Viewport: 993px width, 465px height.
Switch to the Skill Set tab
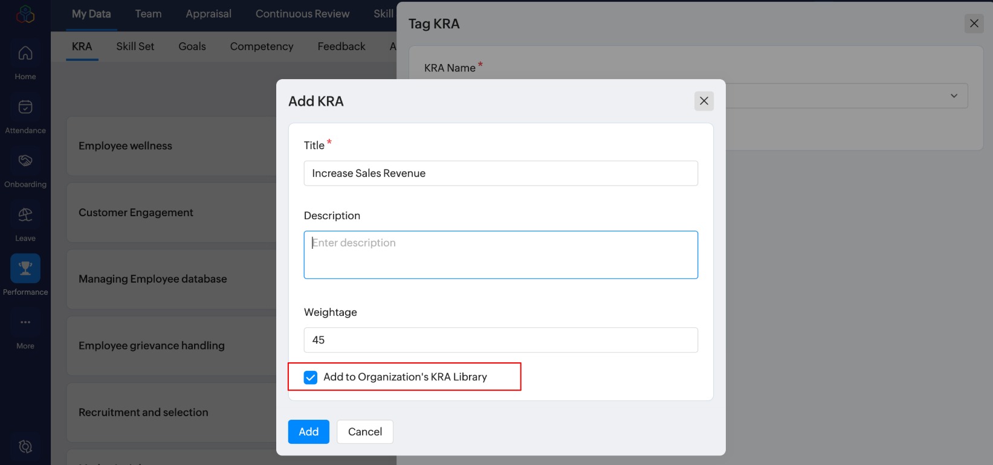(x=135, y=46)
